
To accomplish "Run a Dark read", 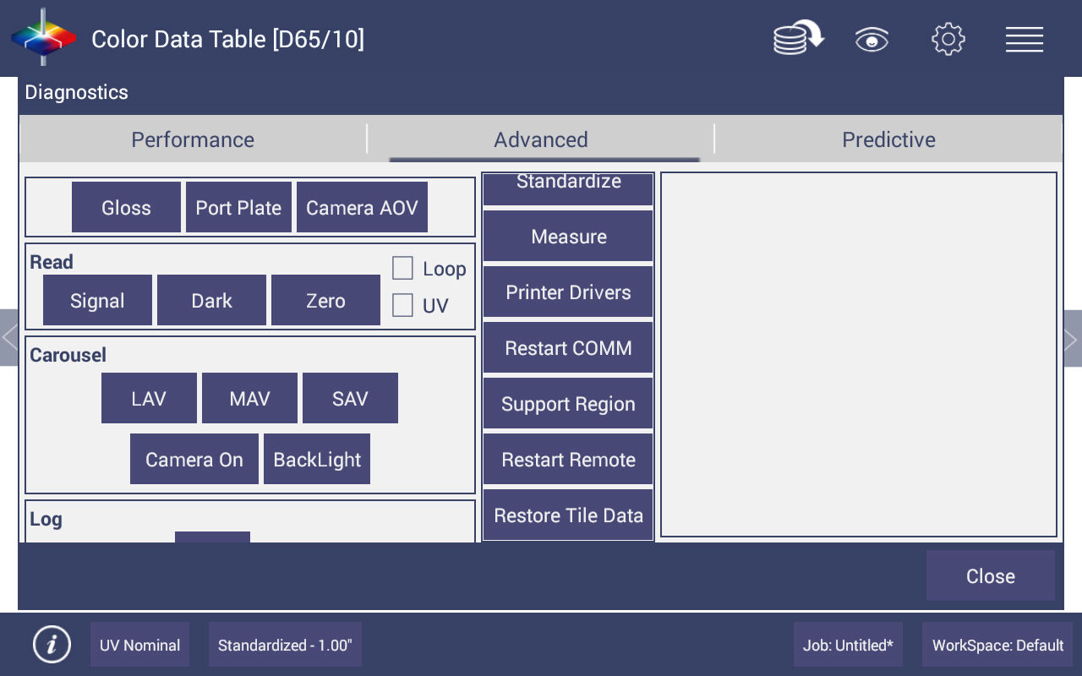I will point(211,300).
